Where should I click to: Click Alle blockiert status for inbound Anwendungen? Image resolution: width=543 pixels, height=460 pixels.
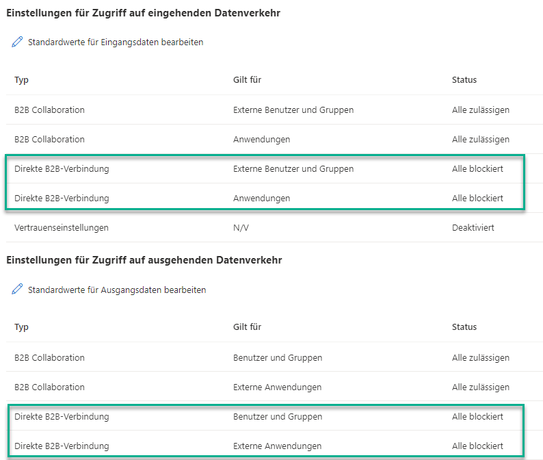coord(477,199)
